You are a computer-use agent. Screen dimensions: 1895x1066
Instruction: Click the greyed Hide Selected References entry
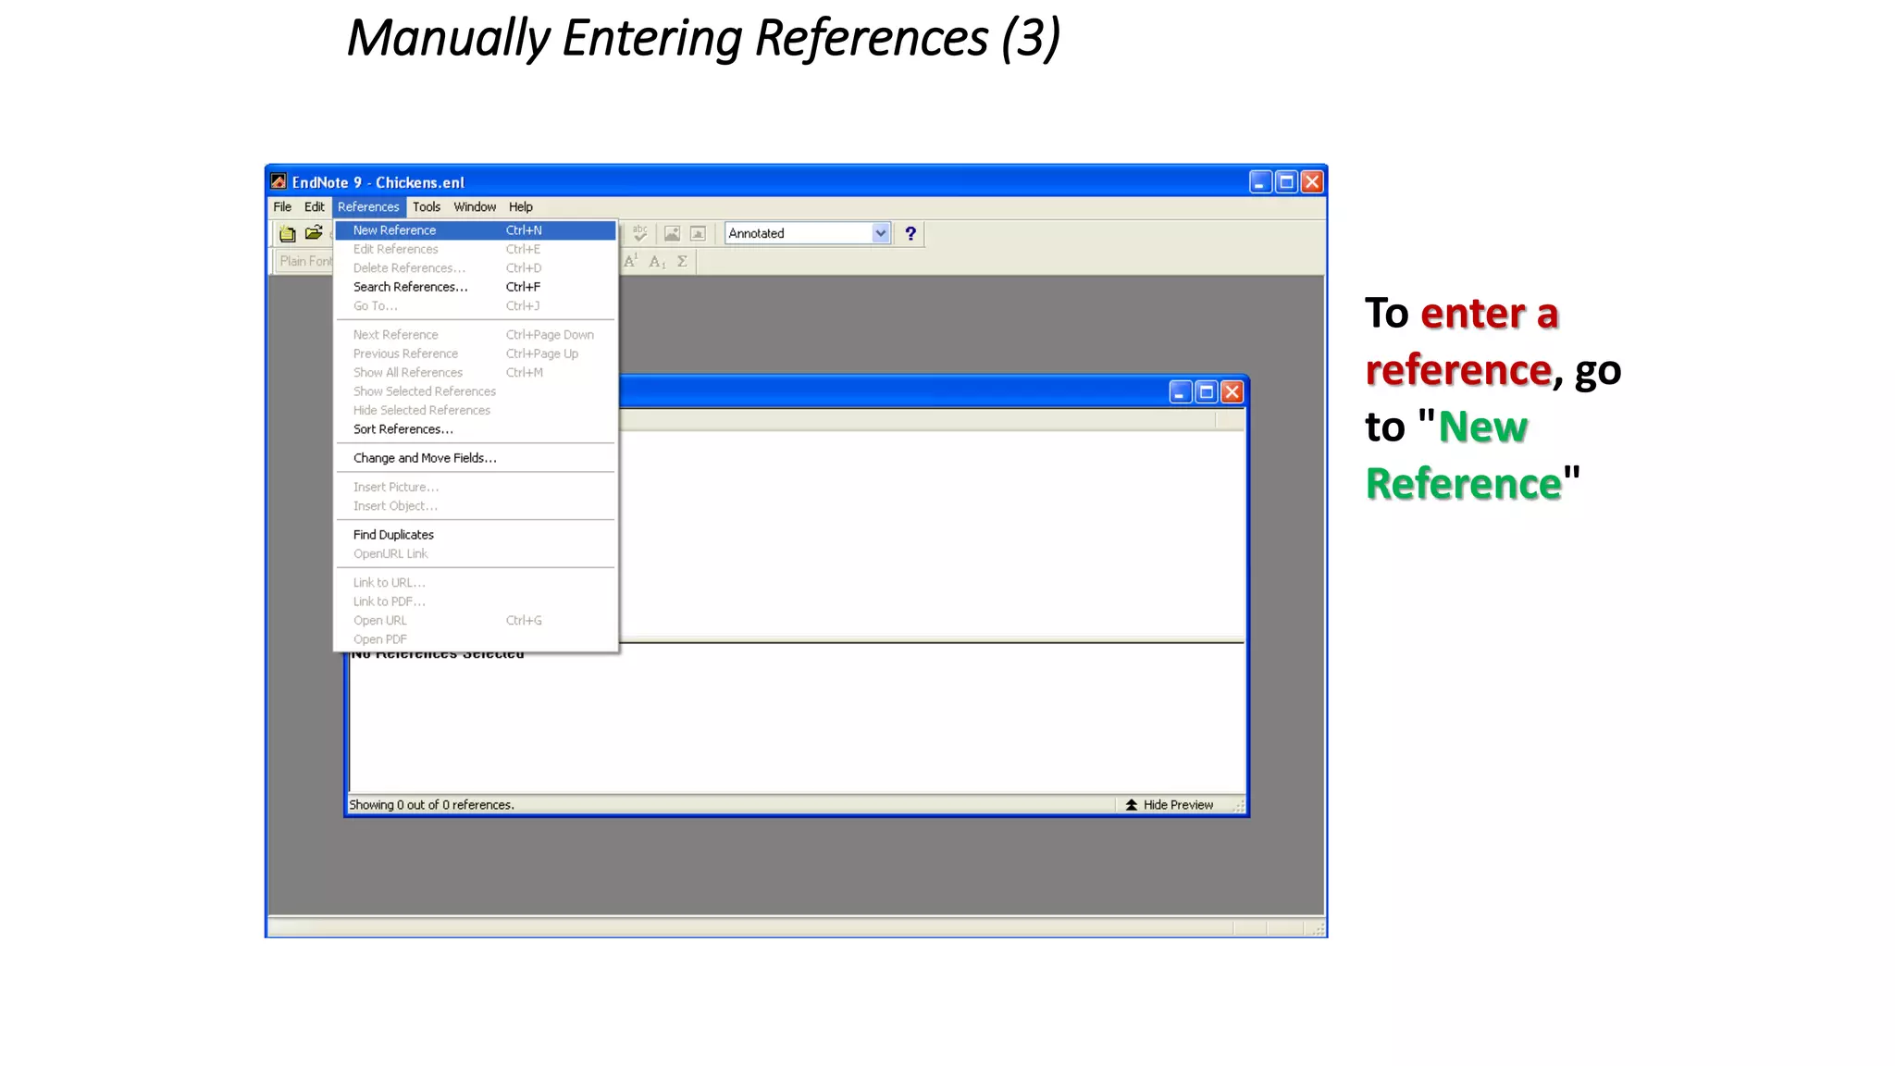coord(476,411)
